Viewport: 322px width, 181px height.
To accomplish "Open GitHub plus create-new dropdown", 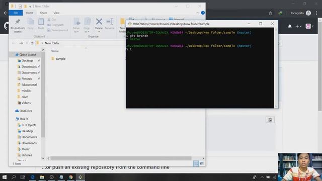I will [298, 26].
